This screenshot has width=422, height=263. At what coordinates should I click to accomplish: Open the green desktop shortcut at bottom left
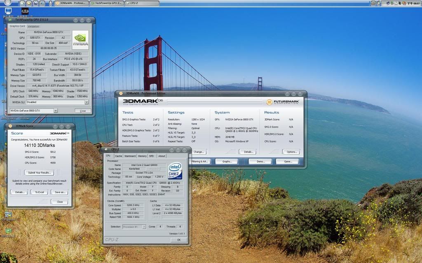(x=8, y=231)
